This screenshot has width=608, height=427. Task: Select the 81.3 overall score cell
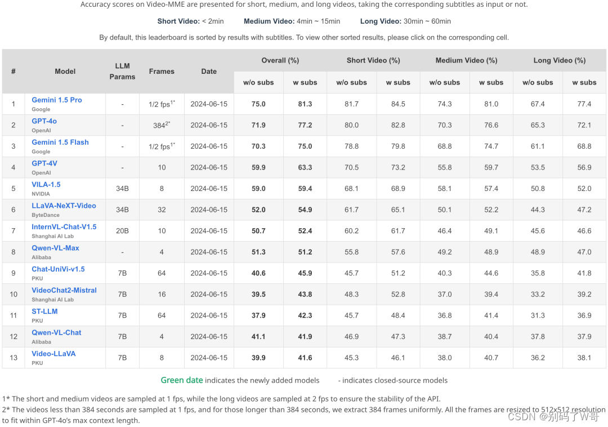pyautogui.click(x=305, y=104)
